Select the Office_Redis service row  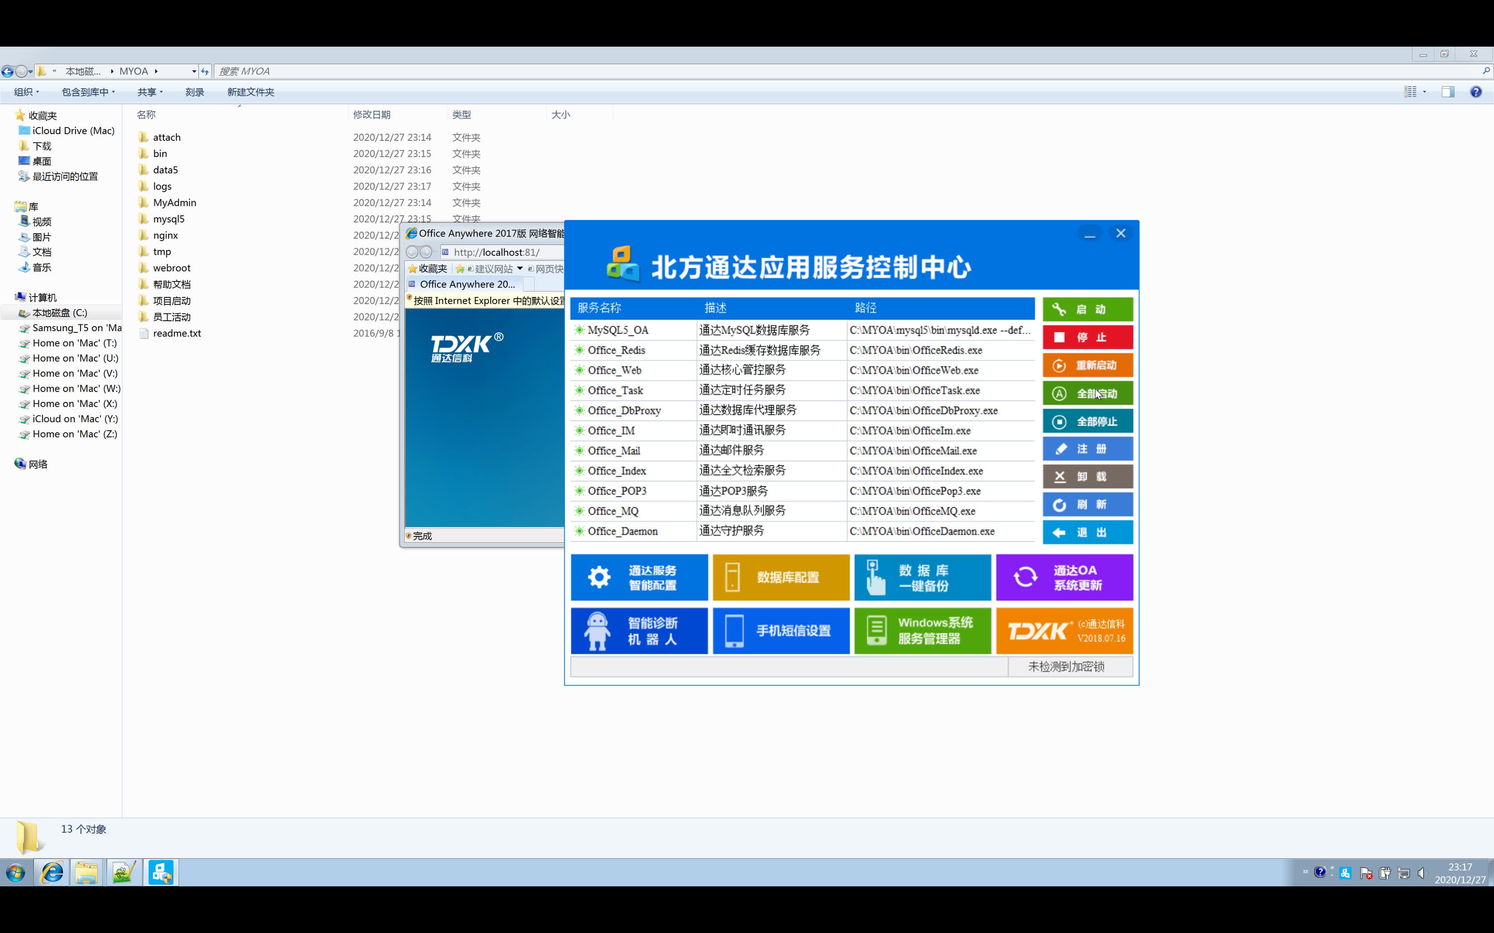(x=802, y=350)
